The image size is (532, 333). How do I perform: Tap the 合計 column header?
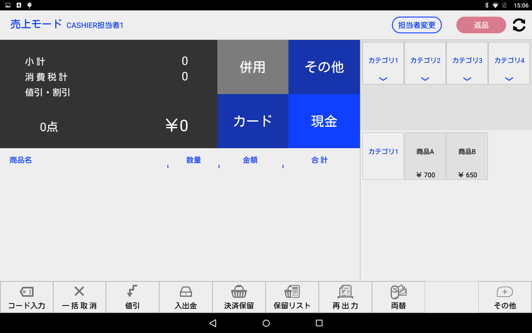coord(320,160)
